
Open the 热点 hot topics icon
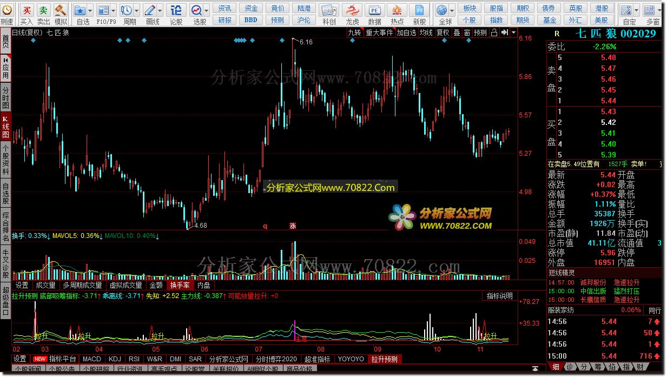click(397, 10)
